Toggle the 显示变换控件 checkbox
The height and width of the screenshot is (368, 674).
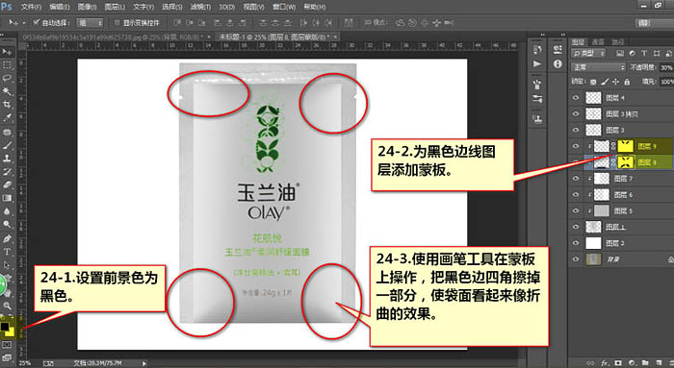[117, 22]
